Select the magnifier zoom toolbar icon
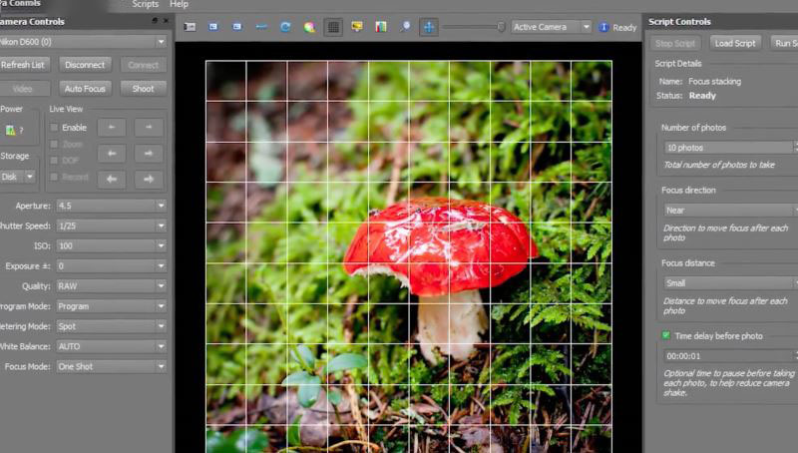The width and height of the screenshot is (798, 453). click(405, 27)
